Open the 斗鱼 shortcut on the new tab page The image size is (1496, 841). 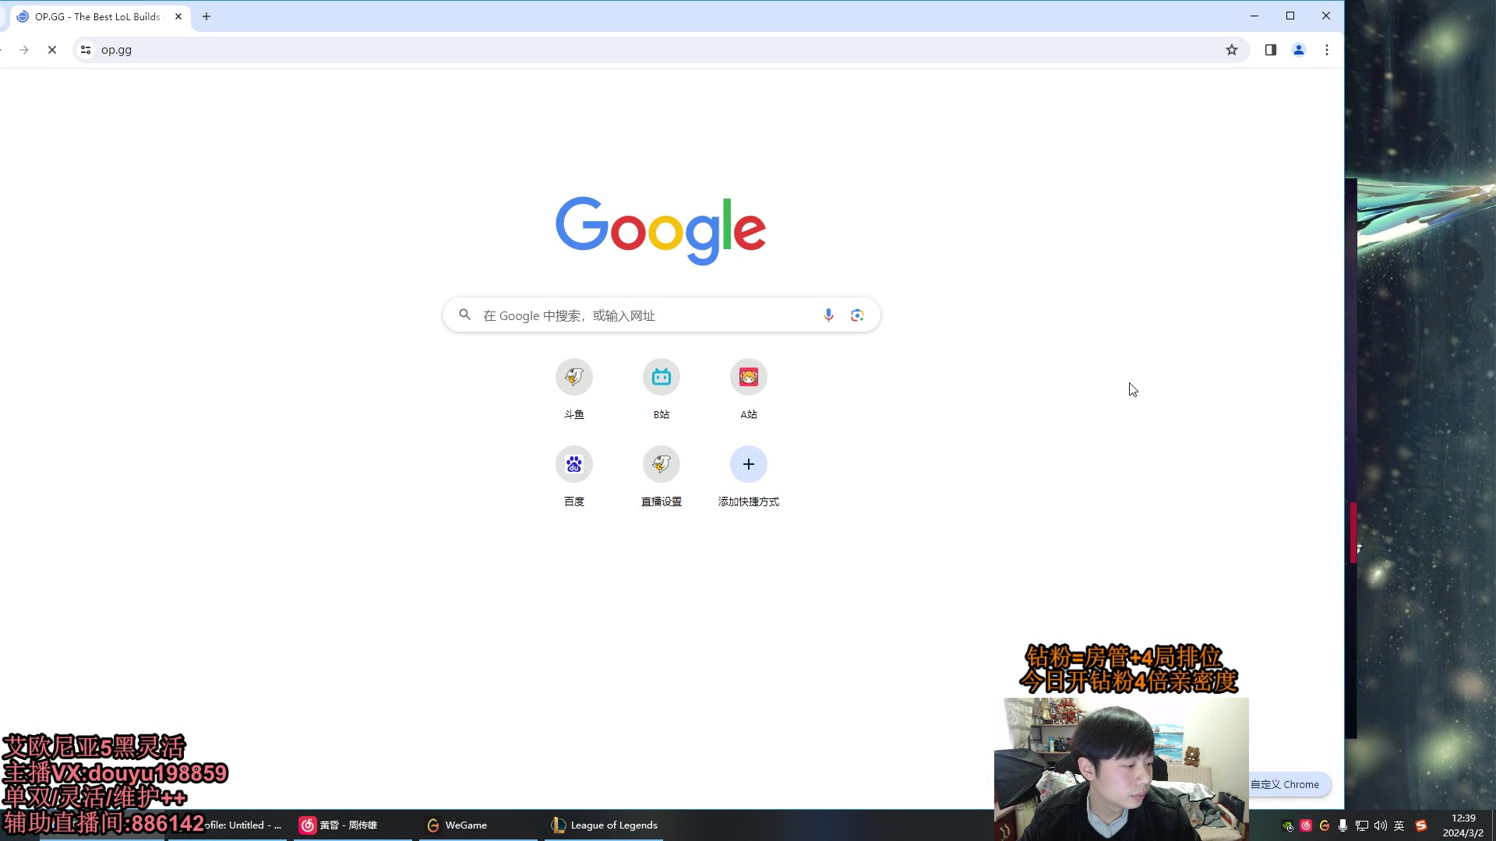(x=573, y=377)
